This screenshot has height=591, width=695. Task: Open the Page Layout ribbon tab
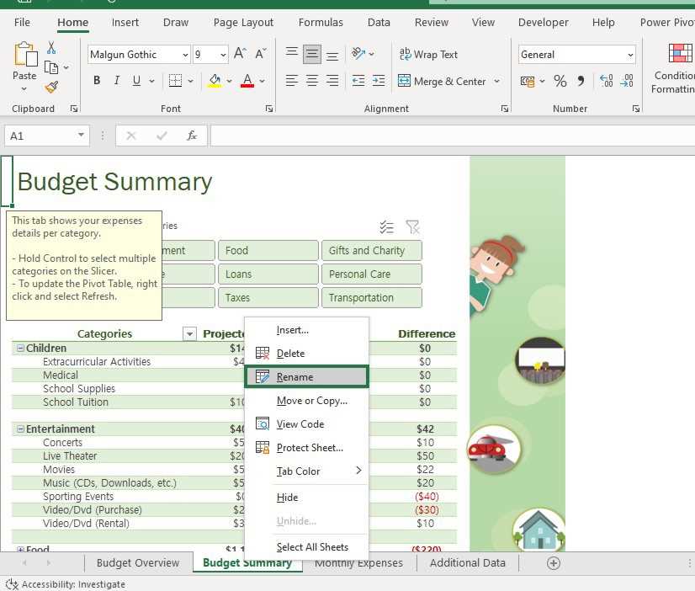point(243,22)
